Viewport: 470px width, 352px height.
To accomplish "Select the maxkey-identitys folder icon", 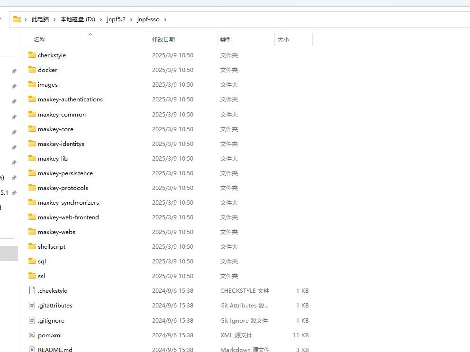I will click(32, 144).
